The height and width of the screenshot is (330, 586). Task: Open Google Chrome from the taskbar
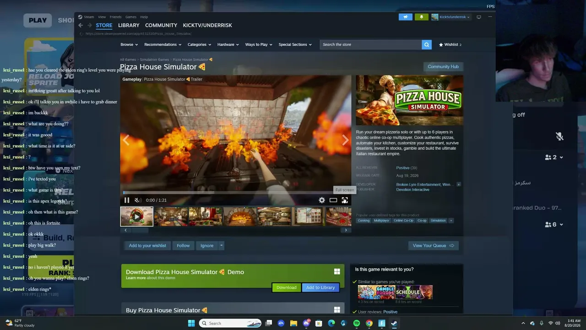[369, 323]
